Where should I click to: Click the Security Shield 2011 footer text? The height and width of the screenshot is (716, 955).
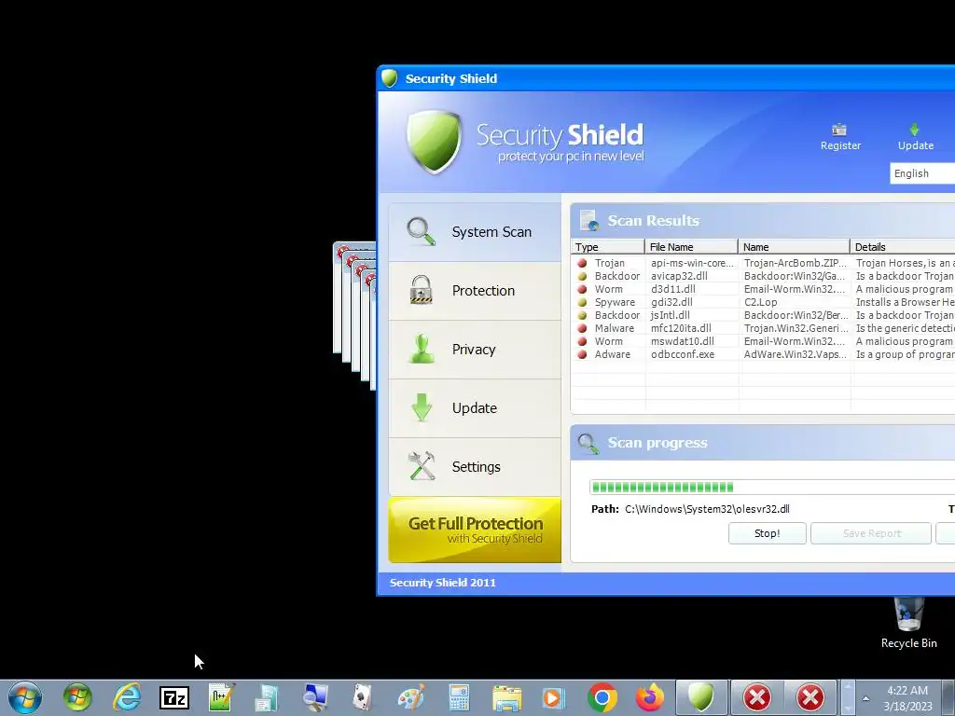(x=443, y=583)
